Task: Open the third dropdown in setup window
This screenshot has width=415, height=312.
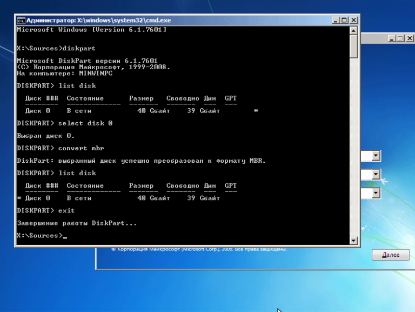Action: pyautogui.click(x=376, y=193)
